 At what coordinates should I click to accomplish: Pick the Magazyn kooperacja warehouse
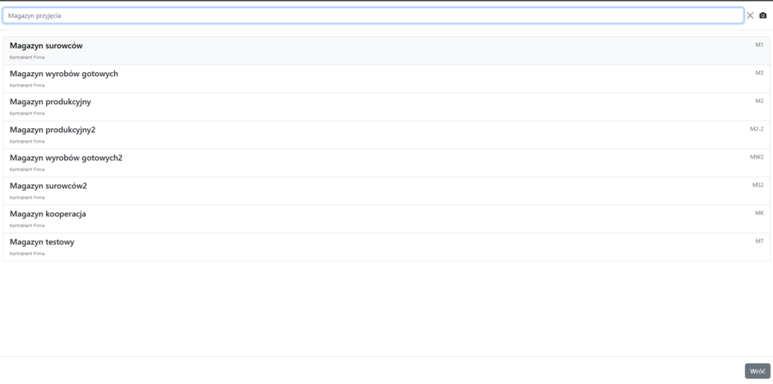(48, 214)
